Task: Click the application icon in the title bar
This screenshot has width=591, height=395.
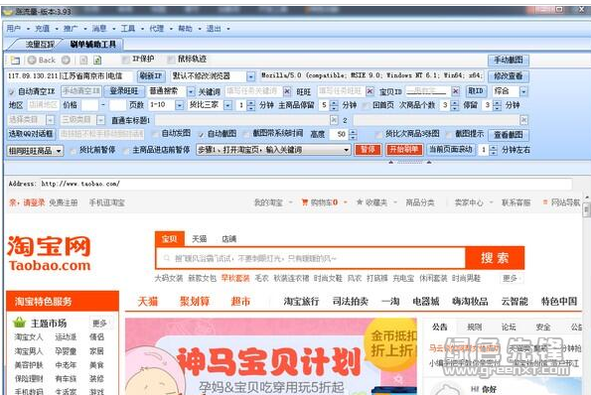Action: pos(8,12)
